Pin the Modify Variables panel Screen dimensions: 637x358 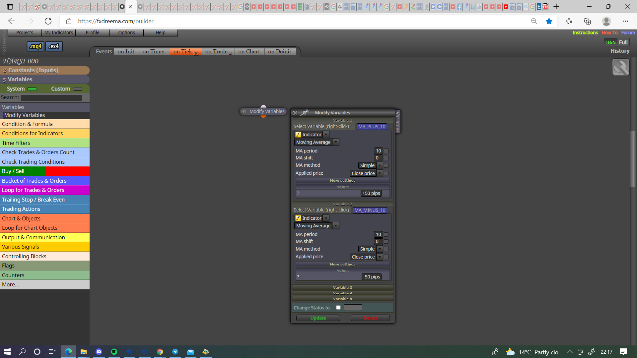[304, 113]
